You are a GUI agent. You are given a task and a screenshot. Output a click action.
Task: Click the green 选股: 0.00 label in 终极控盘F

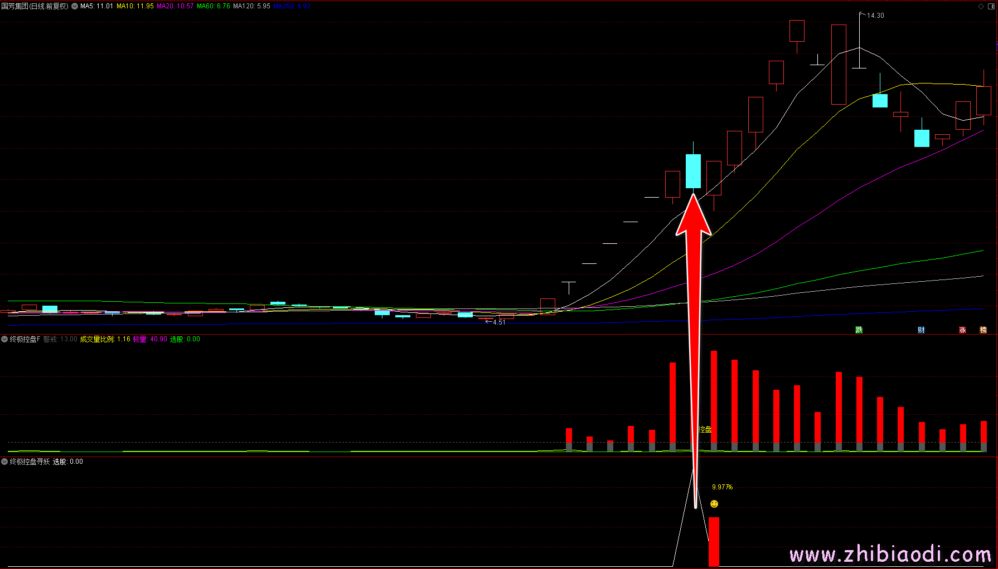coord(185,339)
